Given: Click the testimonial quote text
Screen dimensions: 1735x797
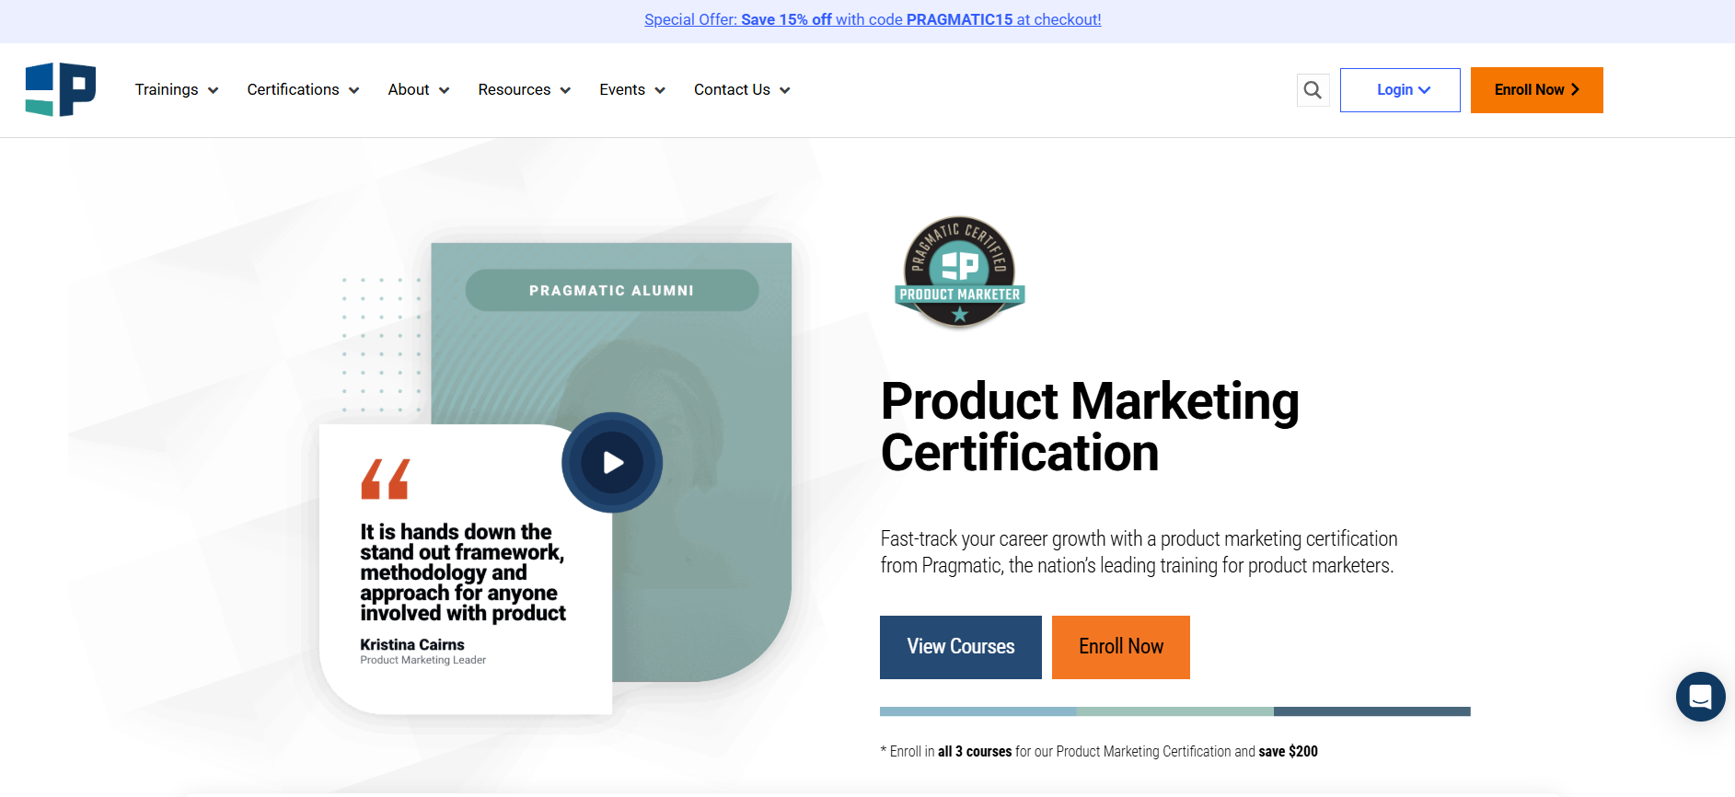Looking at the screenshot, I should pyautogui.click(x=463, y=572).
